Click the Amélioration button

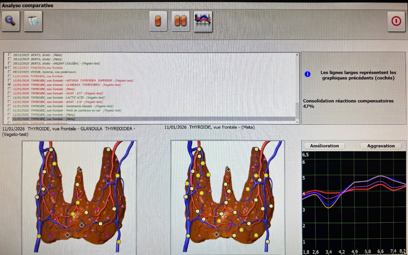(x=324, y=146)
